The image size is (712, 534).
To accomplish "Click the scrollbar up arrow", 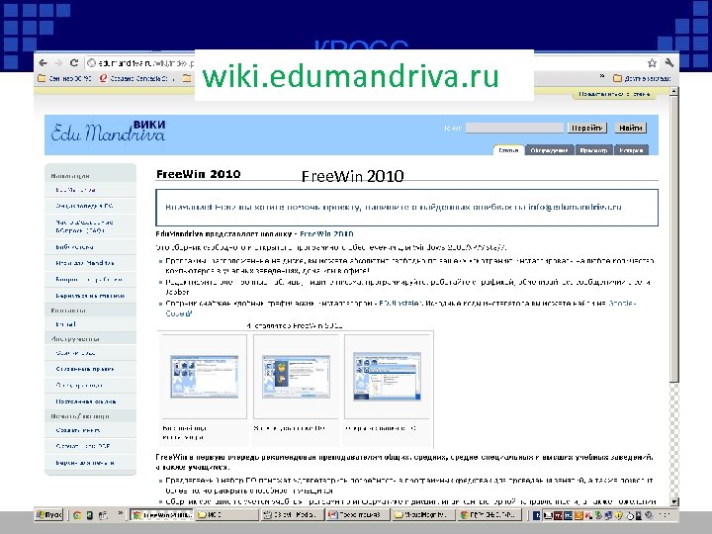I will pyautogui.click(x=673, y=92).
